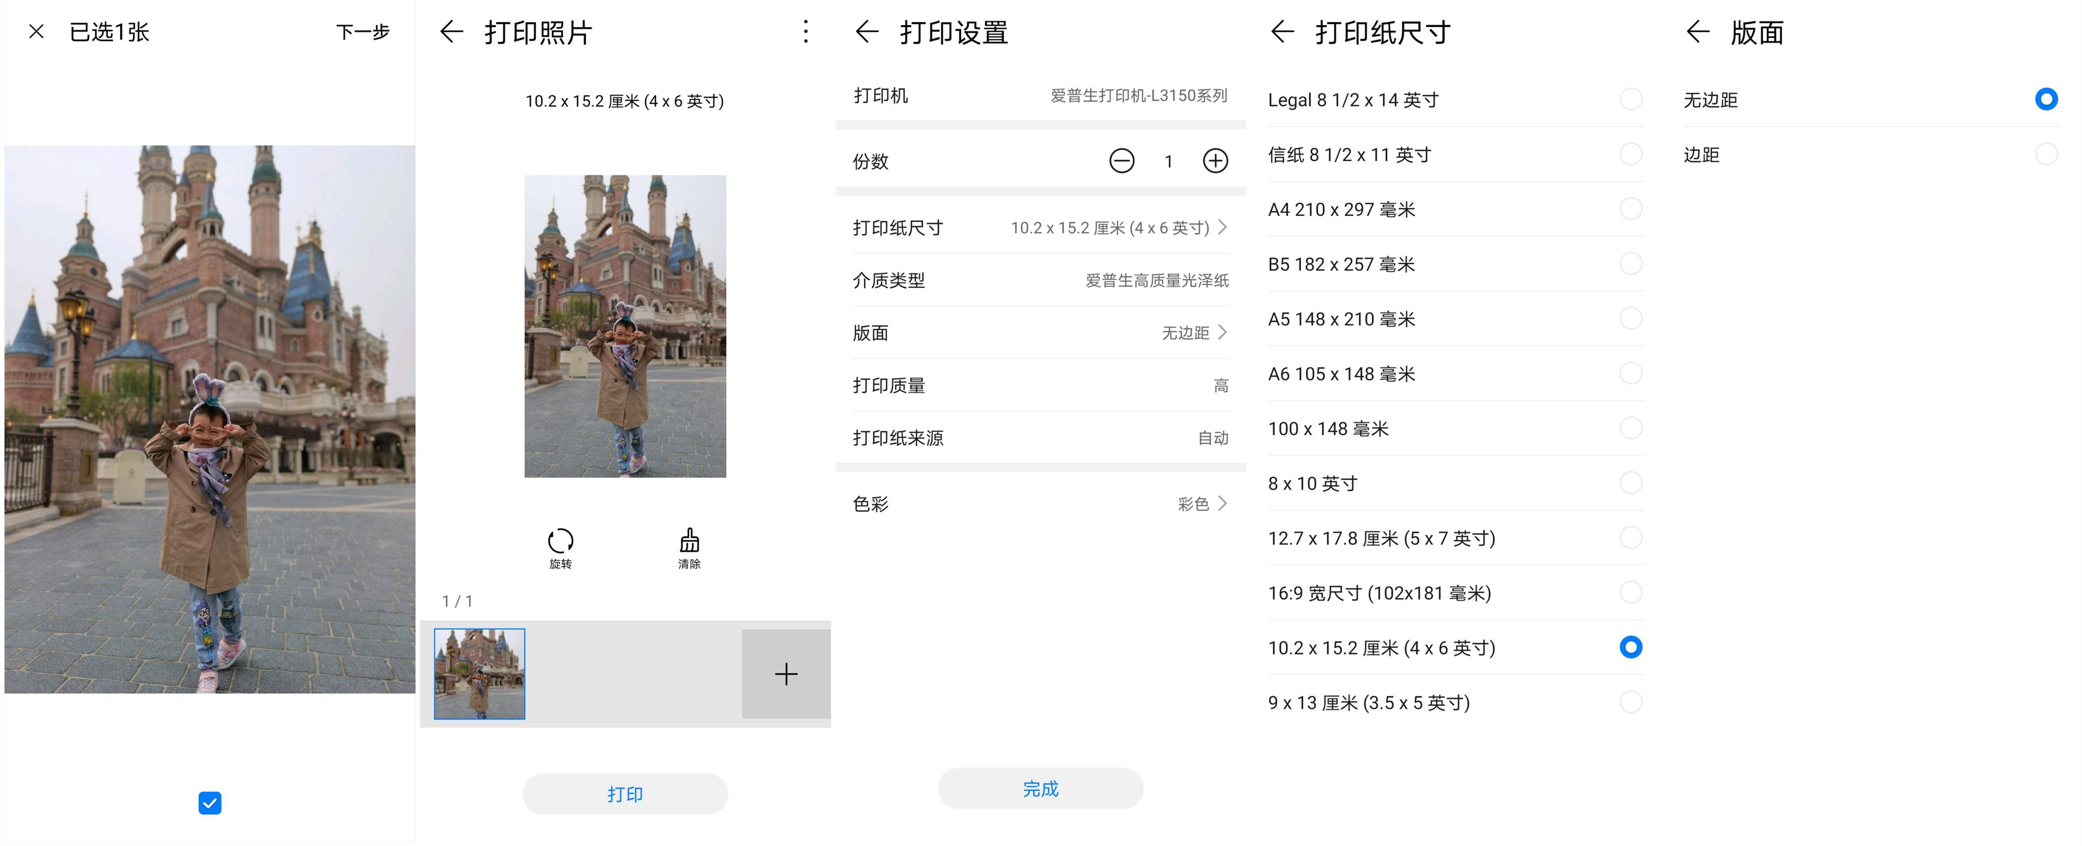Viewport: 2082px width, 846px height.
Task: Select A5 148 x 210 毫米 radio button
Action: point(1631,318)
